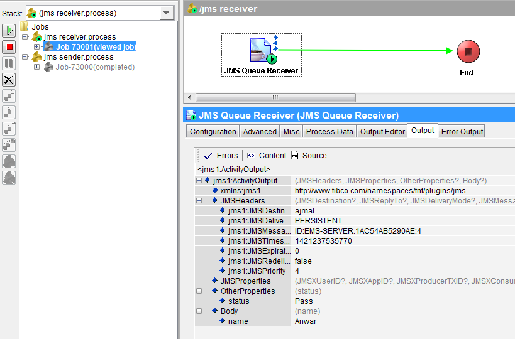Expand the Job-73000 node
Viewport: 515px width, 339px height.
click(x=36, y=67)
